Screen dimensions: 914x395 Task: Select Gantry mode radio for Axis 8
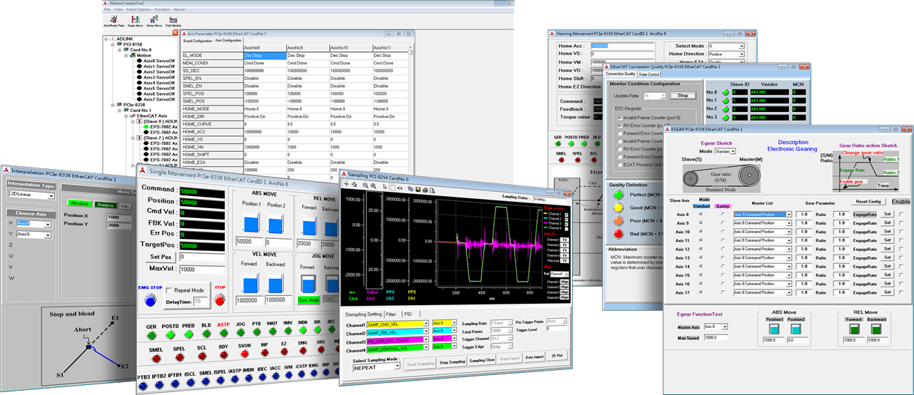pyautogui.click(x=723, y=214)
